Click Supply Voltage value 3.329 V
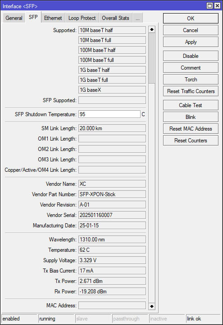This screenshot has width=223, height=325. pyautogui.click(x=112, y=260)
